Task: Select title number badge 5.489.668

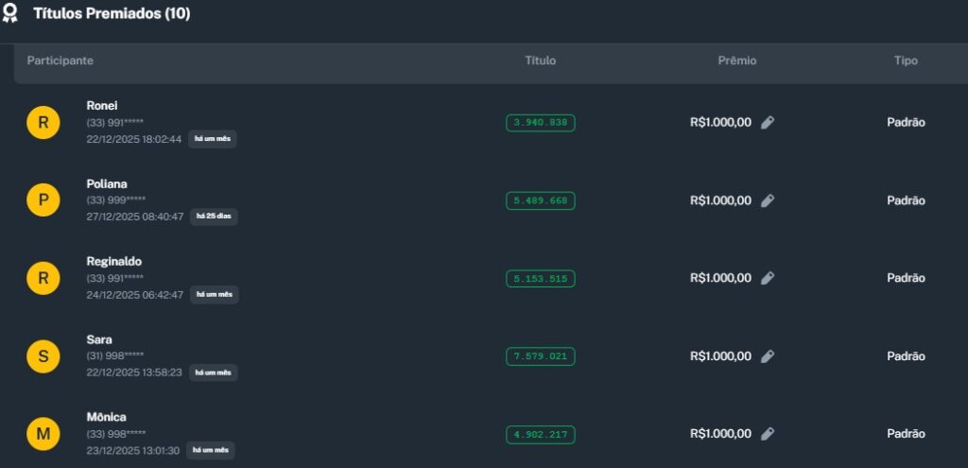Action: [x=541, y=200]
